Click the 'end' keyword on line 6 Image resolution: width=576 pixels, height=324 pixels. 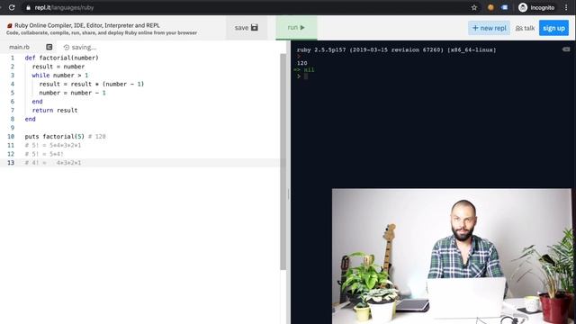tap(37, 102)
